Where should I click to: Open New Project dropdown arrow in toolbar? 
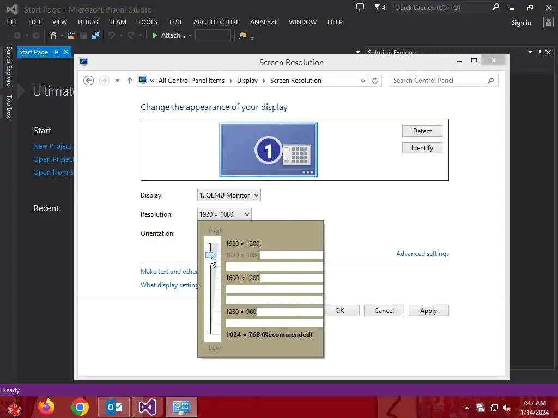click(62, 35)
